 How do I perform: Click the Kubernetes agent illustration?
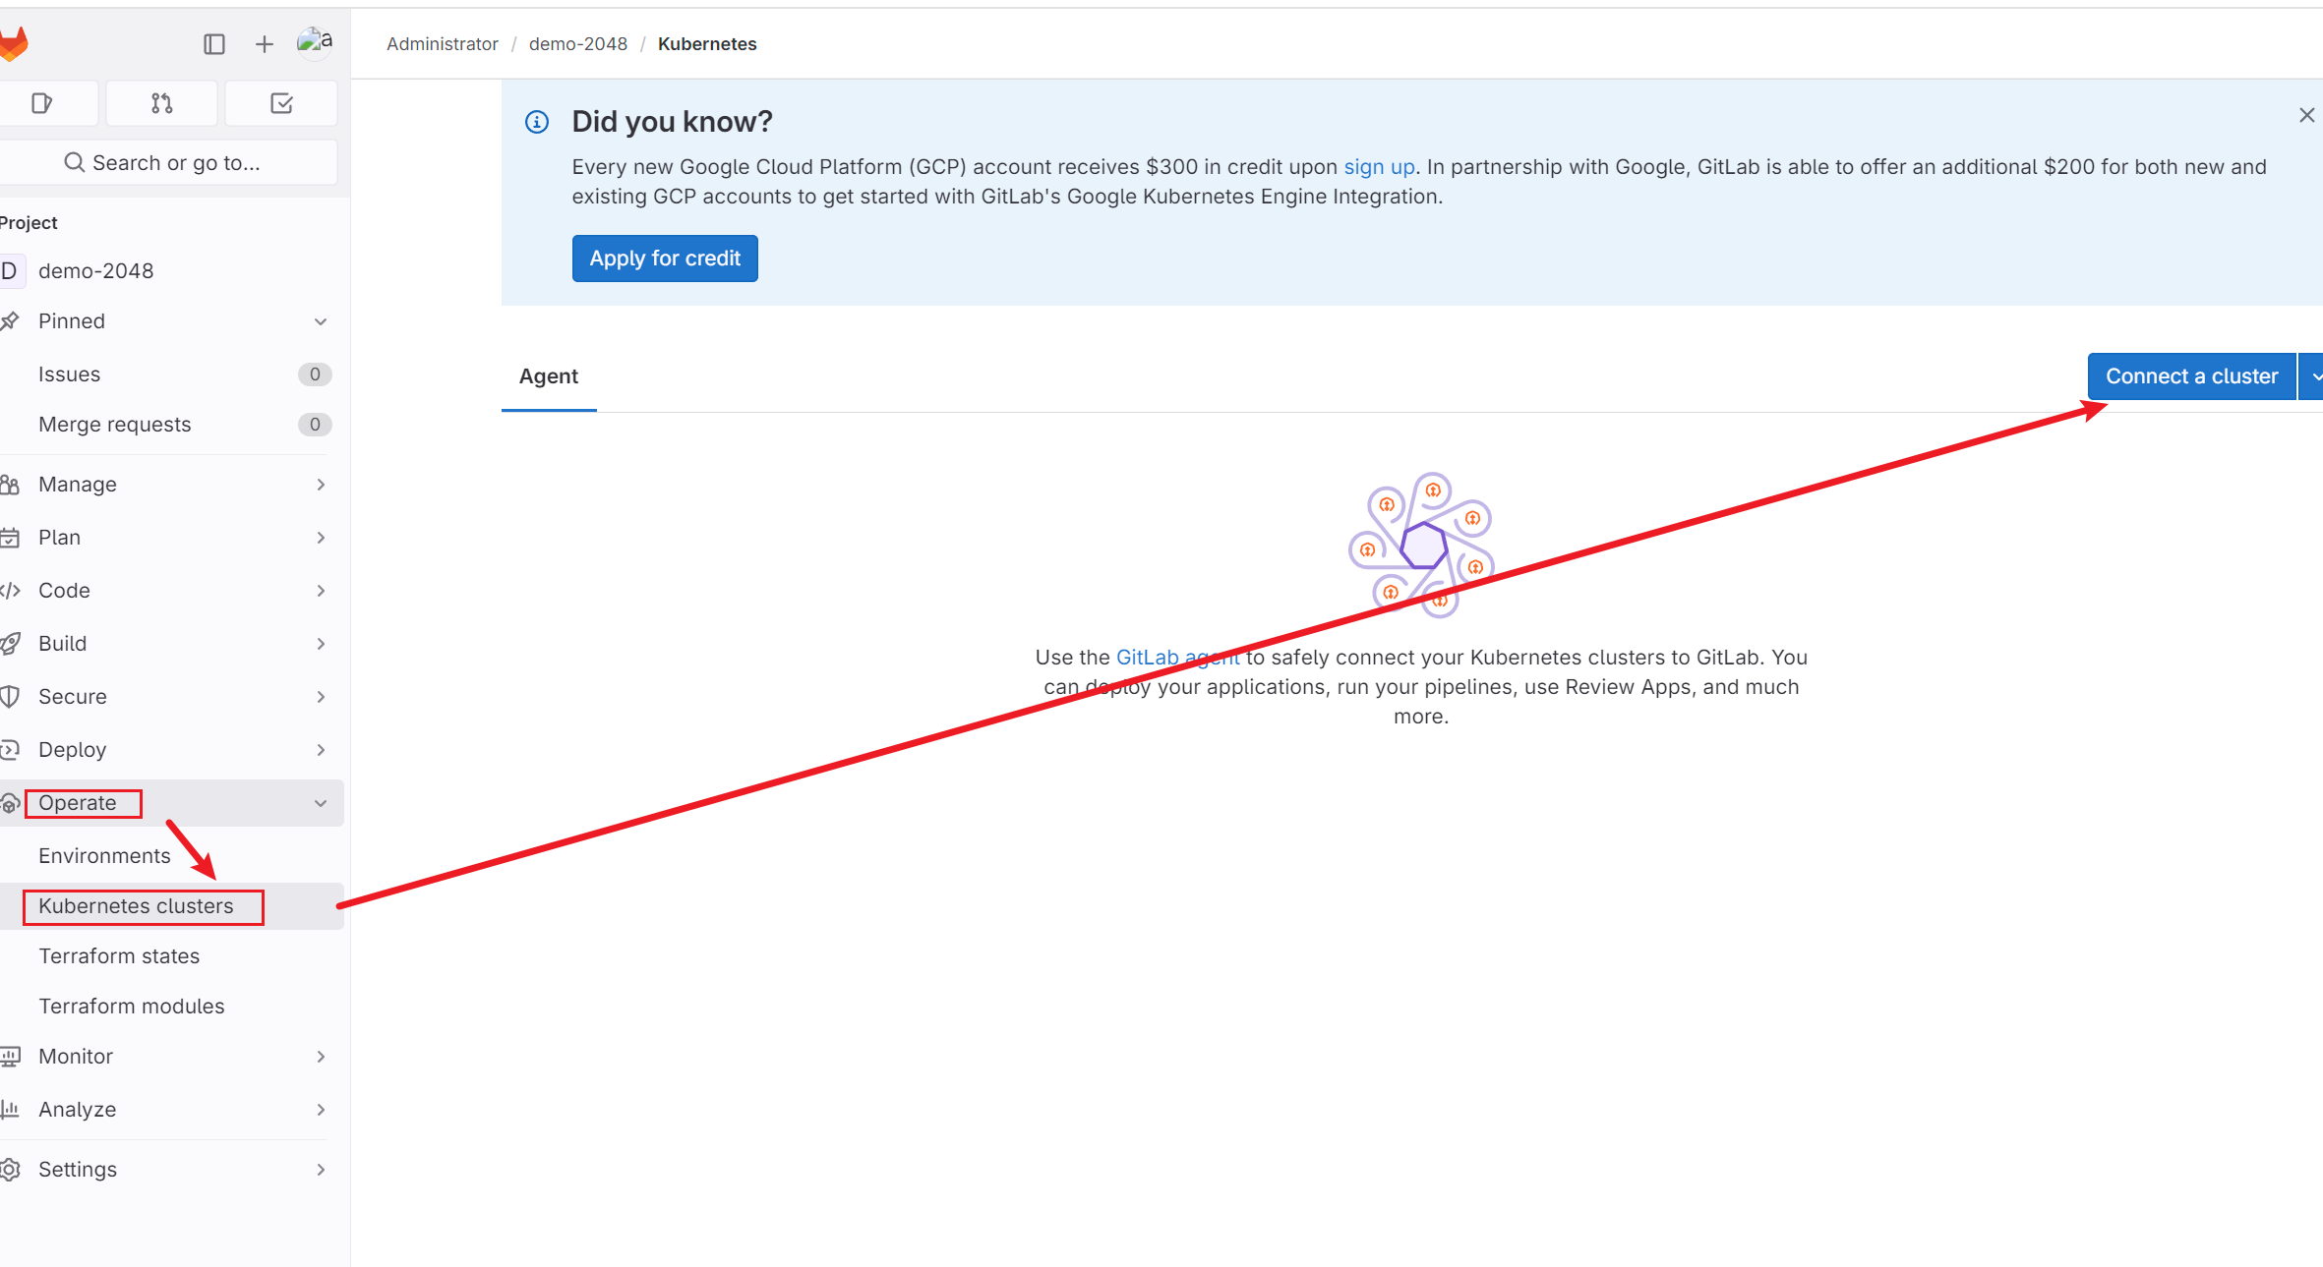(x=1421, y=545)
